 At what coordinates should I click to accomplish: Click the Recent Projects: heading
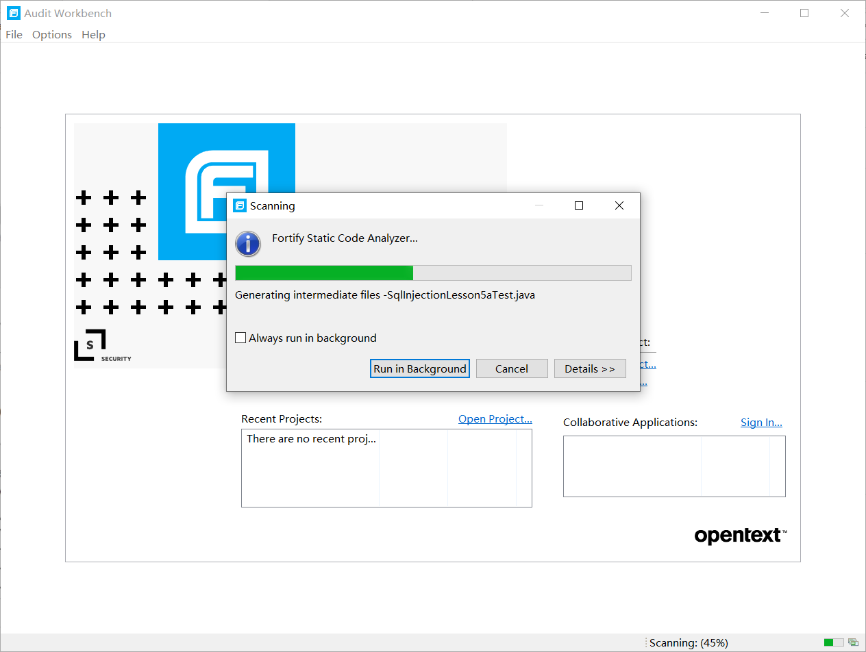click(x=282, y=418)
